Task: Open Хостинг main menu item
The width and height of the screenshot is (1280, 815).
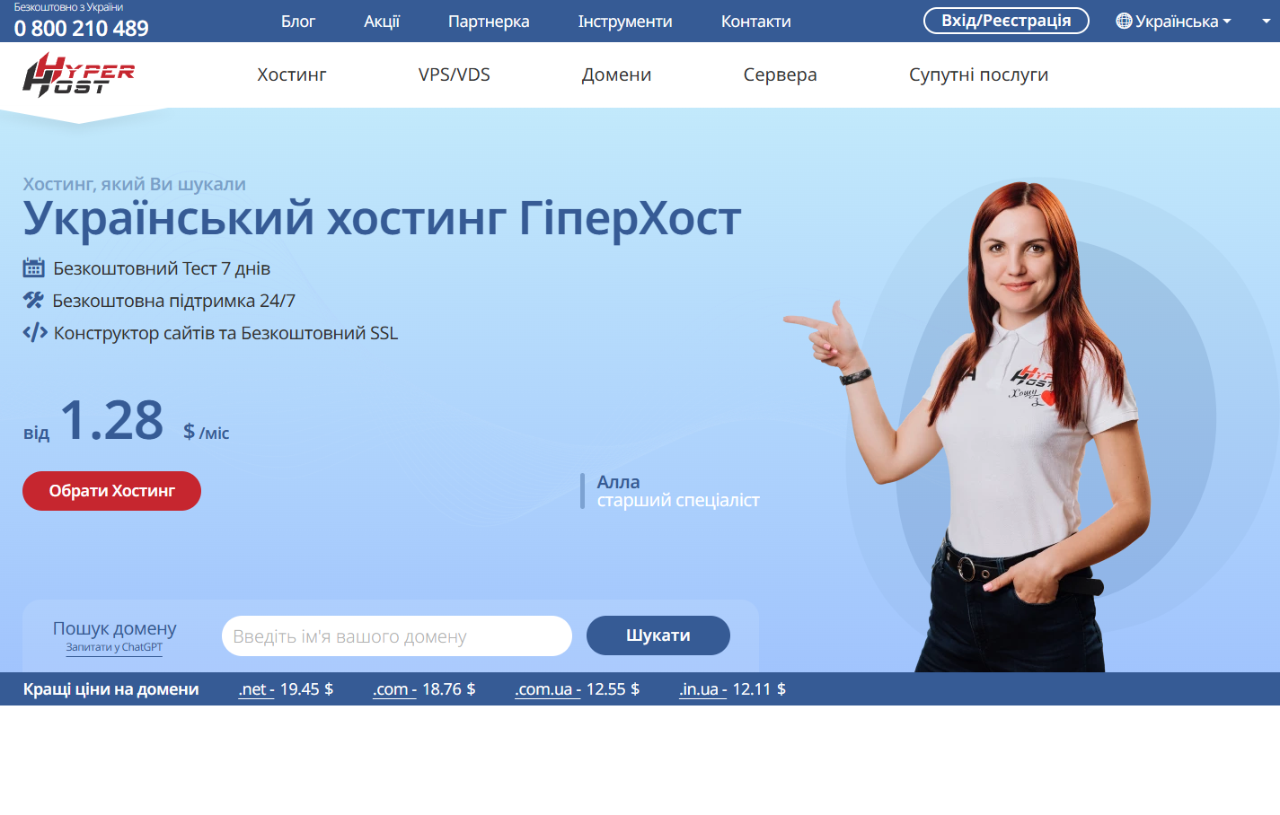Action: pyautogui.click(x=292, y=74)
